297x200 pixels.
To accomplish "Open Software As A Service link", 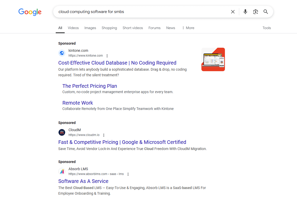I will coord(83,181).
